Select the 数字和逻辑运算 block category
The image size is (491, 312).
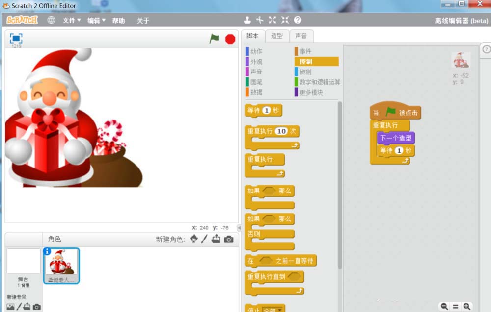[317, 82]
